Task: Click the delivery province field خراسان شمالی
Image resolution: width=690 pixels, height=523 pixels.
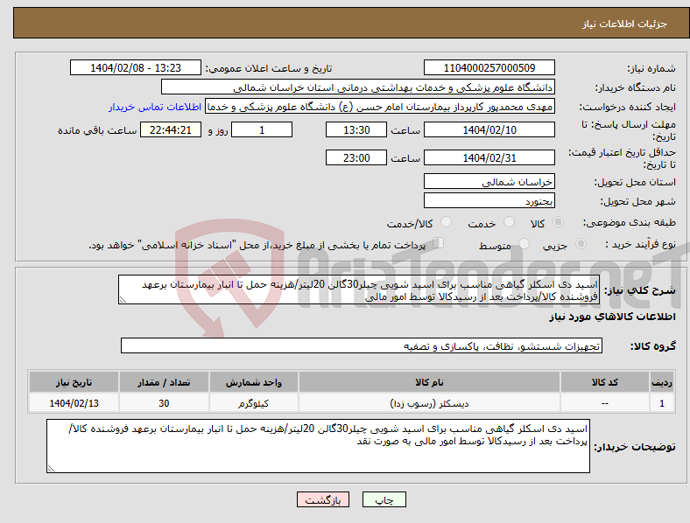Action: click(489, 182)
